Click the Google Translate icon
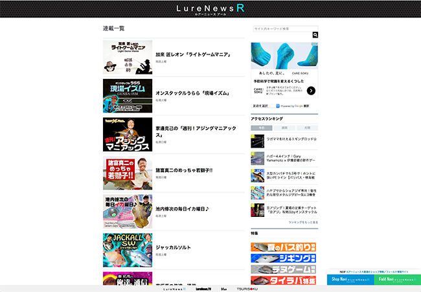Viewport: 421px width, 292px height. [x=278, y=106]
